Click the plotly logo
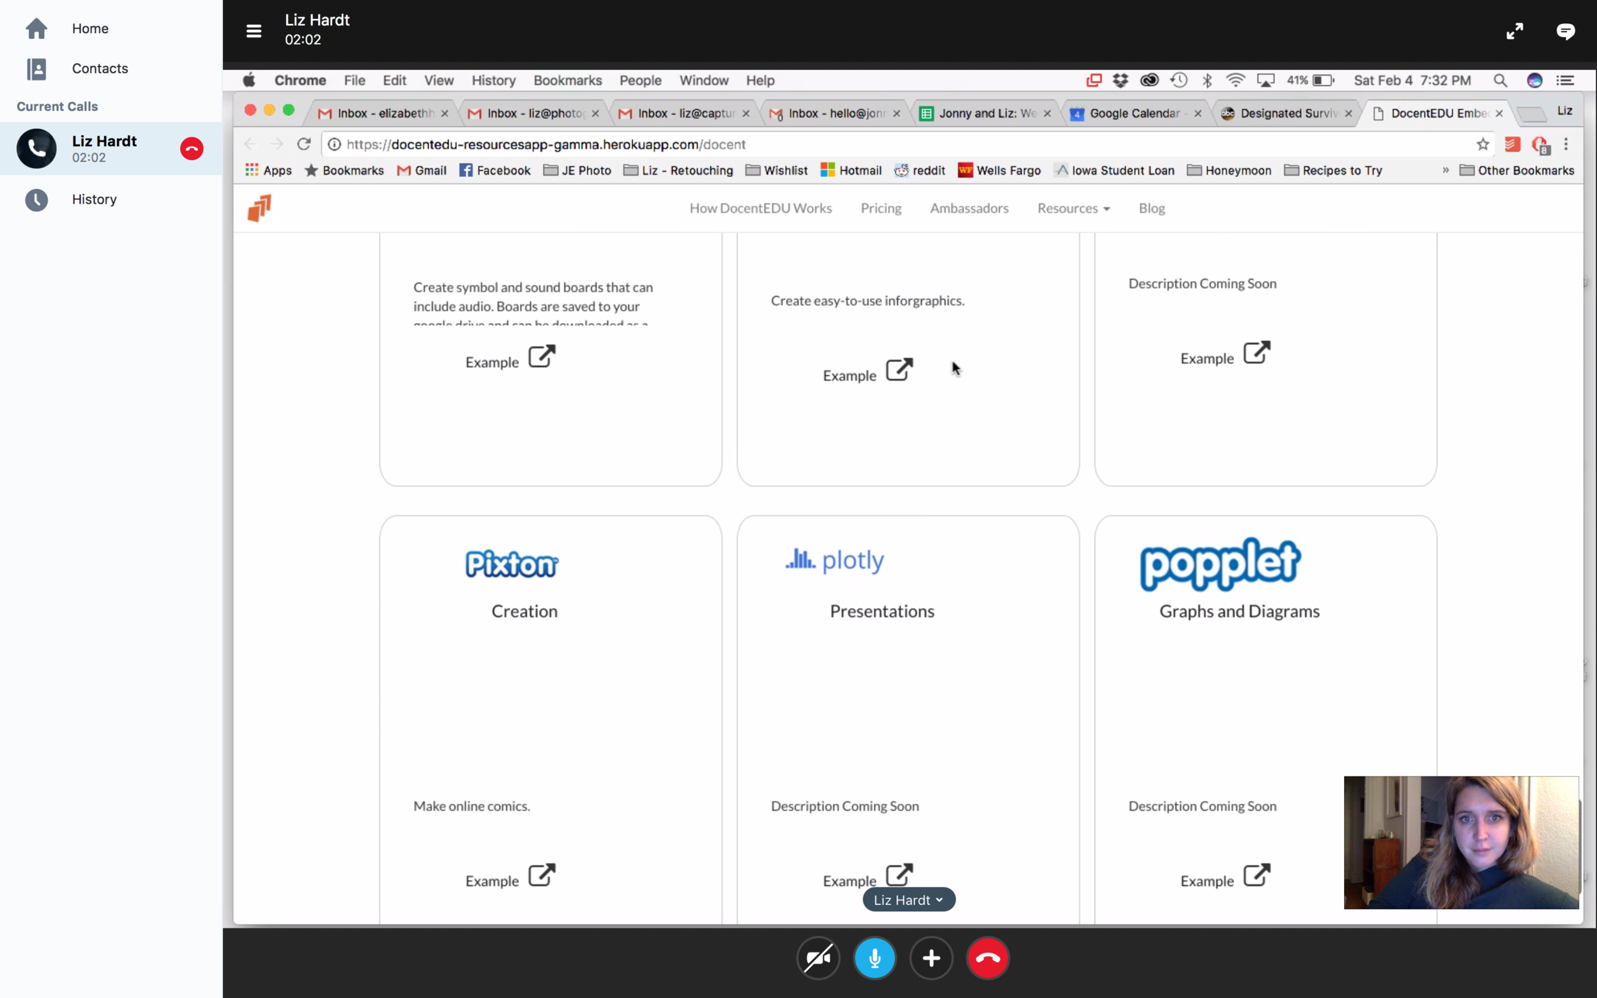 834,560
